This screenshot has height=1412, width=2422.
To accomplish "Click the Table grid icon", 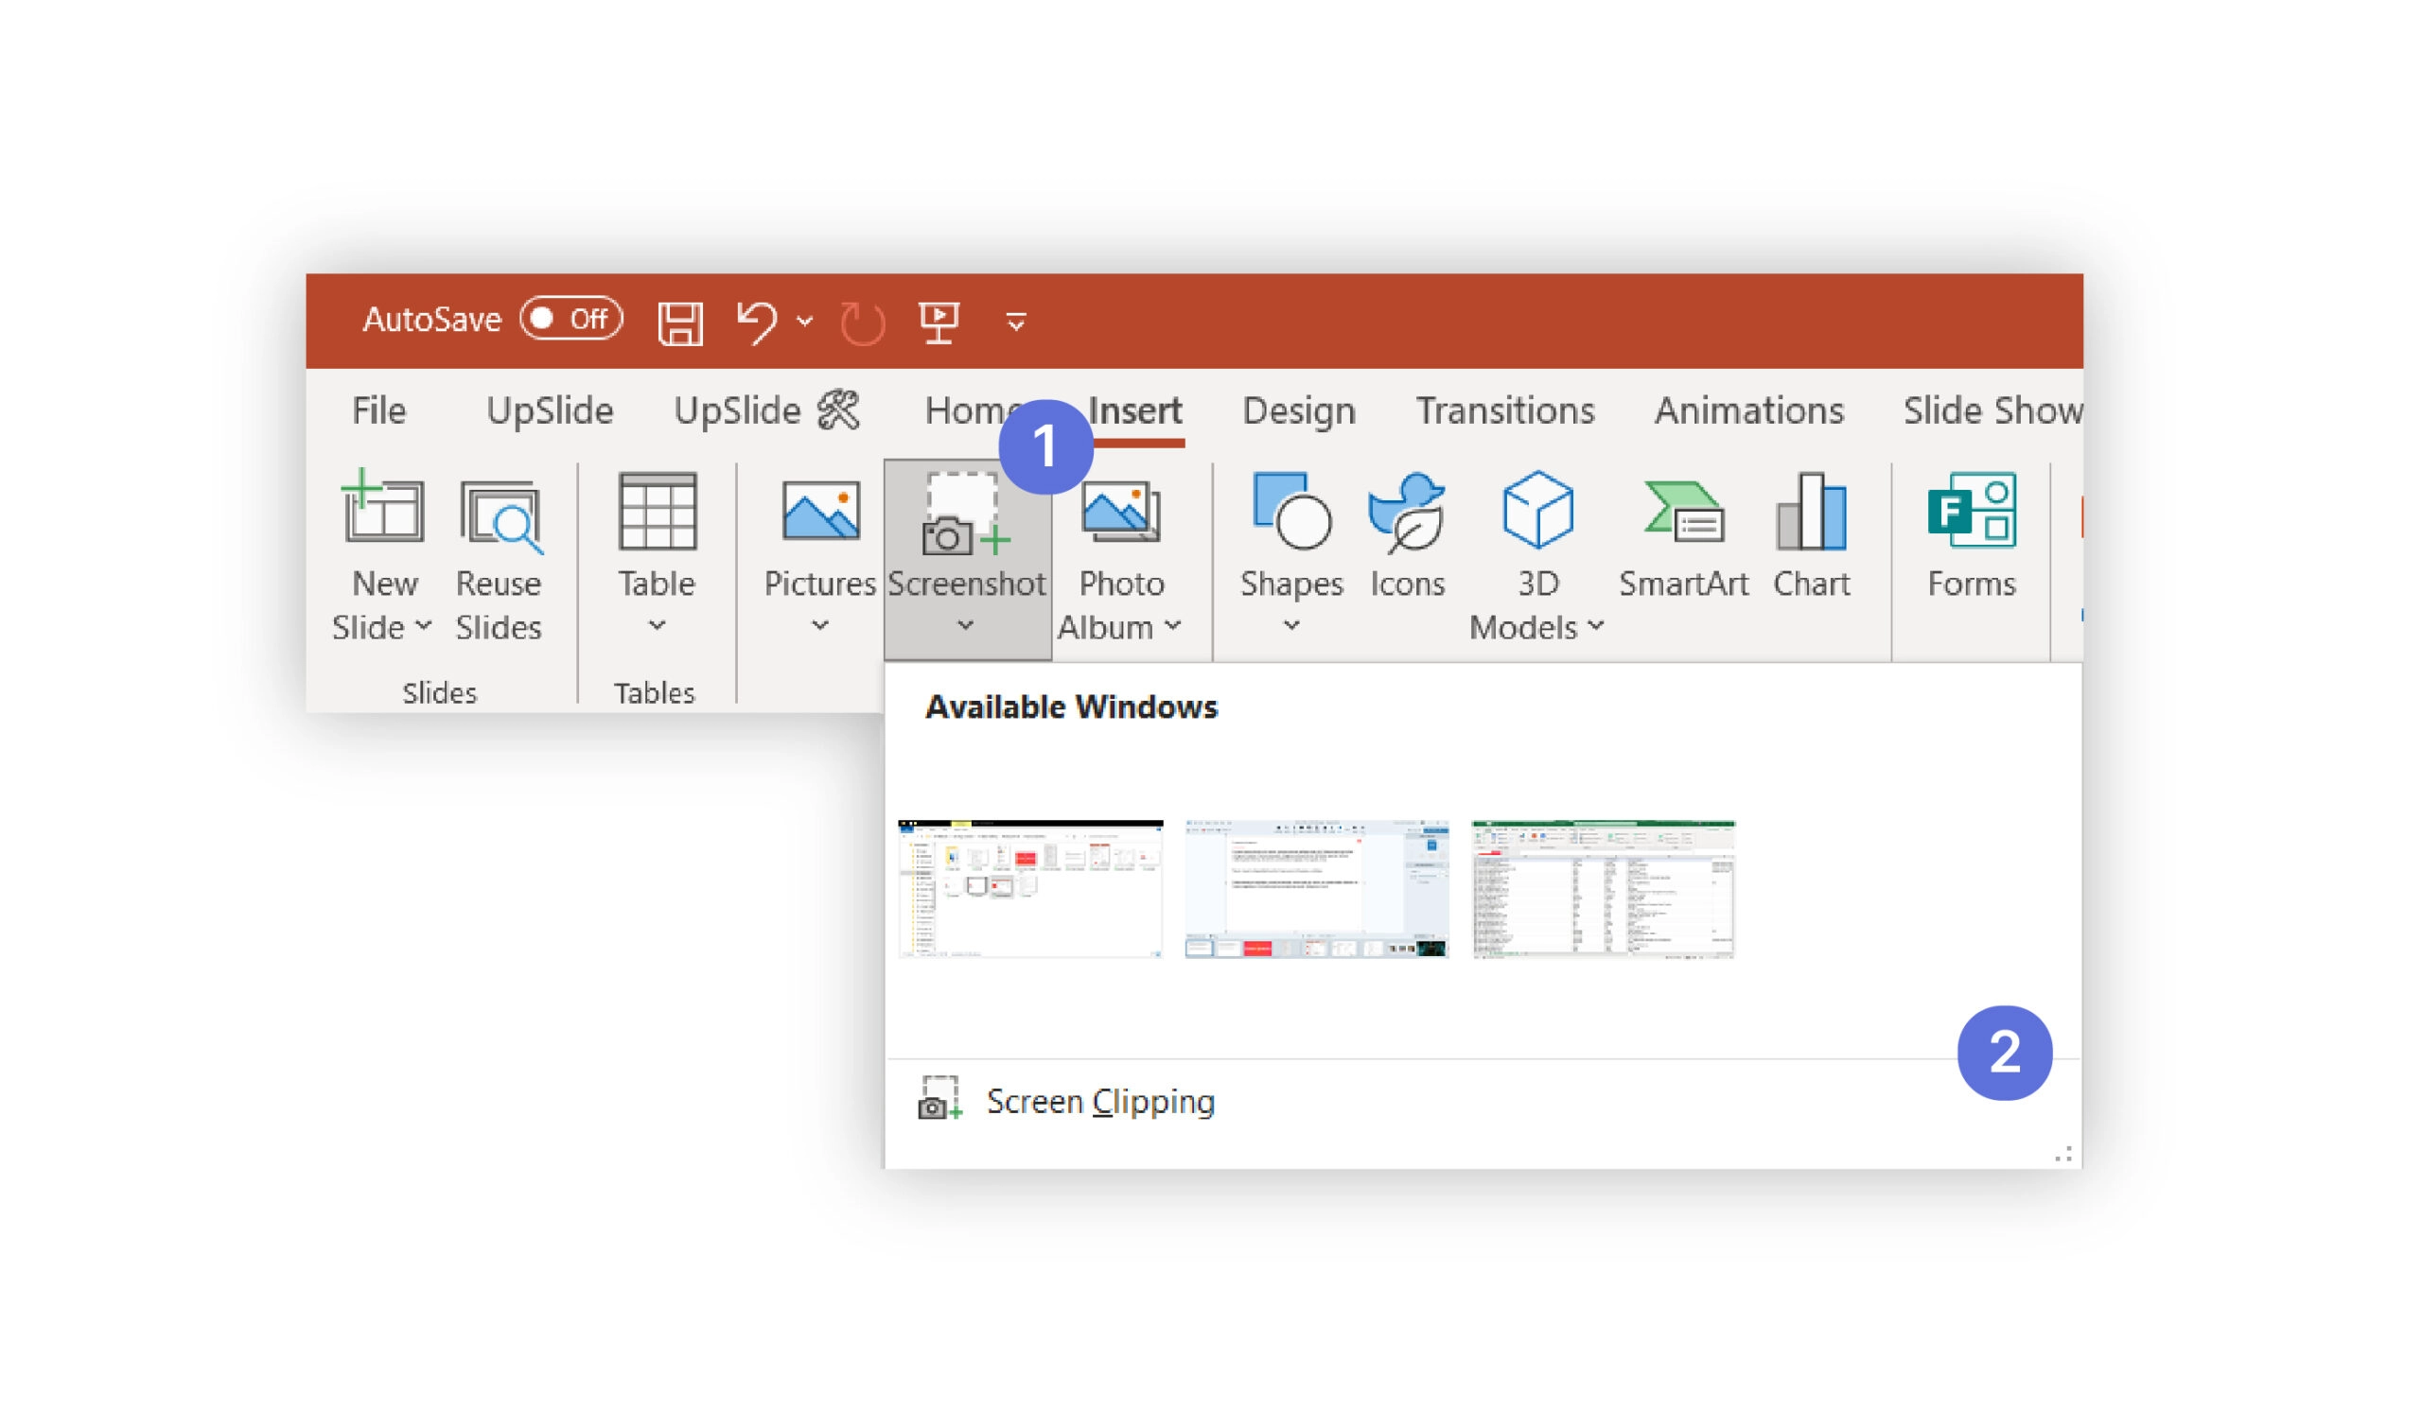I will pos(658,511).
